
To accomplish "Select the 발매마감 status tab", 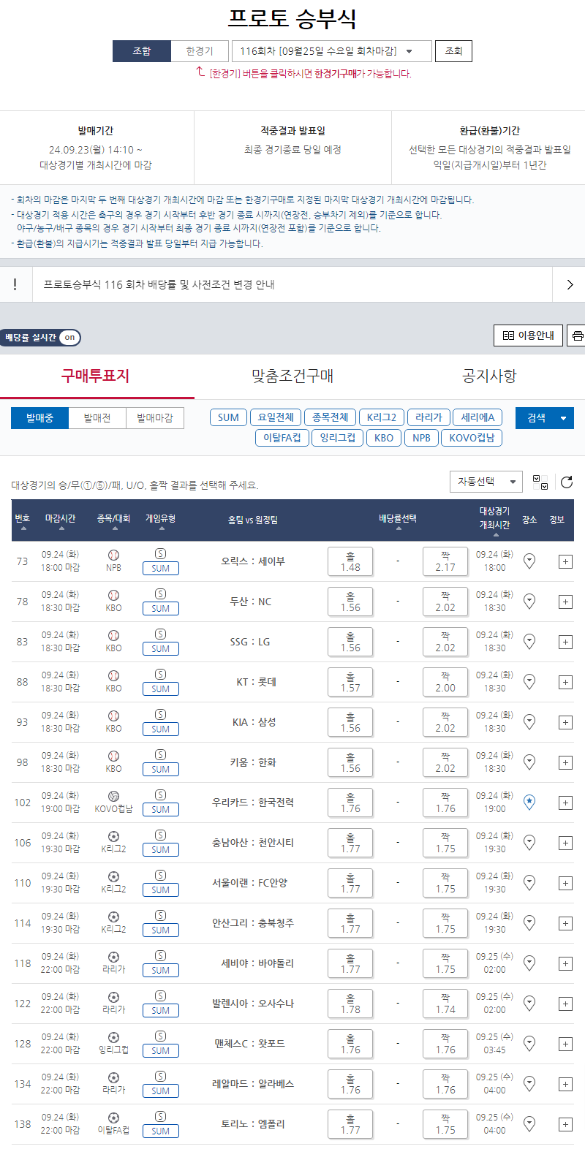I will pos(155,418).
